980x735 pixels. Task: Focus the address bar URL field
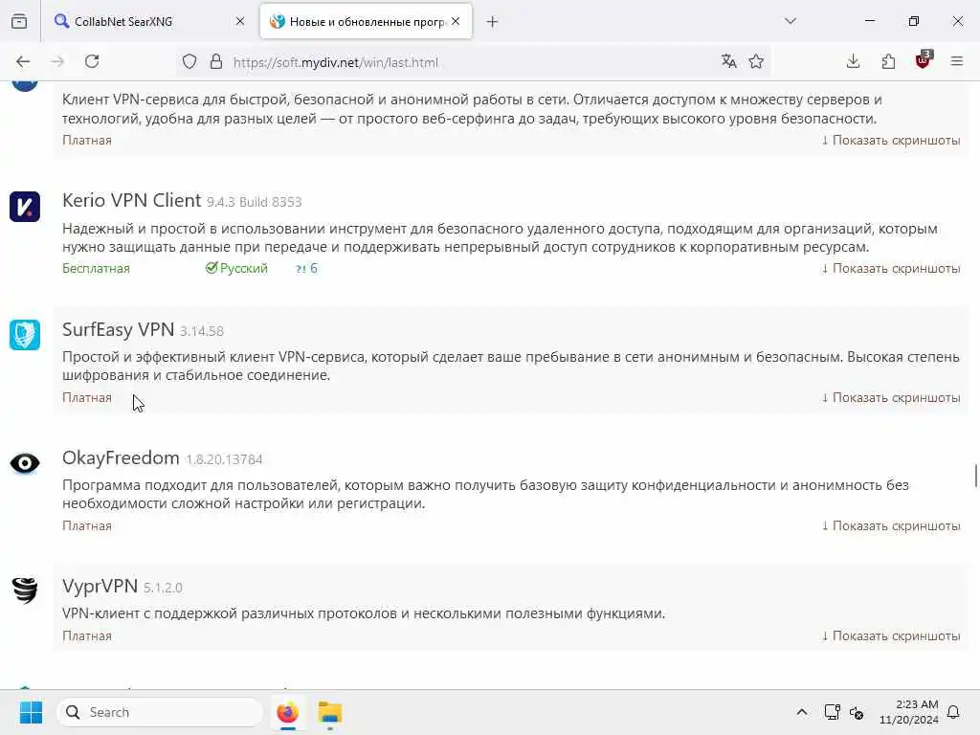click(x=475, y=62)
